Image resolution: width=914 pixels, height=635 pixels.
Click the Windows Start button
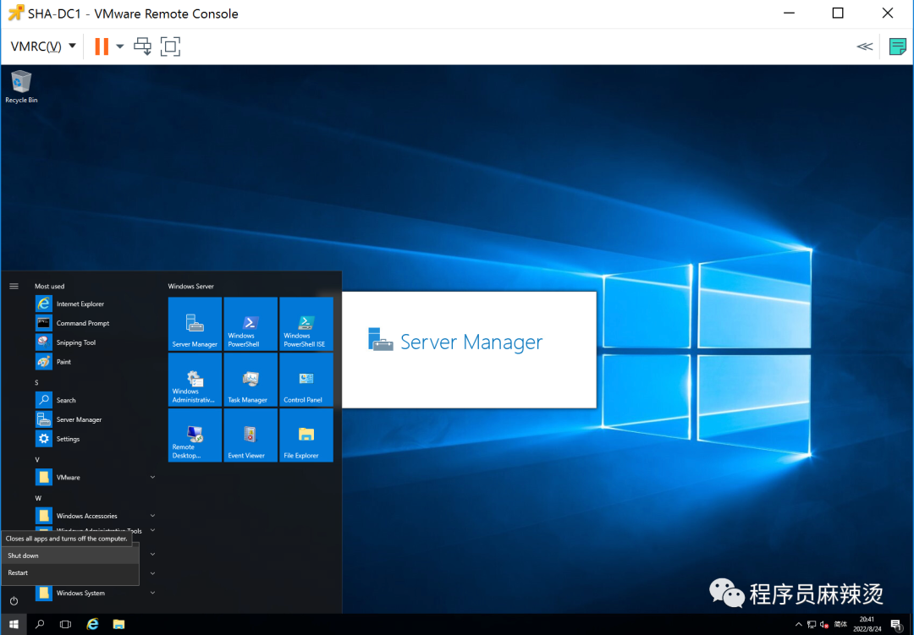14,624
